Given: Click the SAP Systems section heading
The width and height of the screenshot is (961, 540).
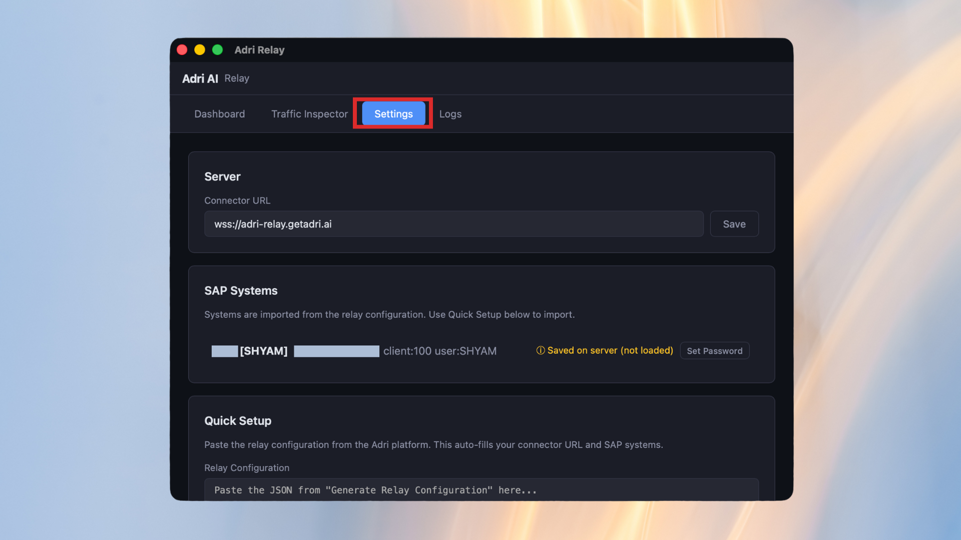Looking at the screenshot, I should (241, 290).
